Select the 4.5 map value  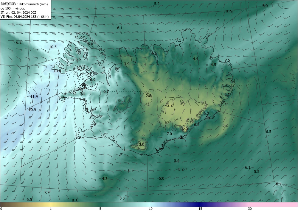point(213,65)
